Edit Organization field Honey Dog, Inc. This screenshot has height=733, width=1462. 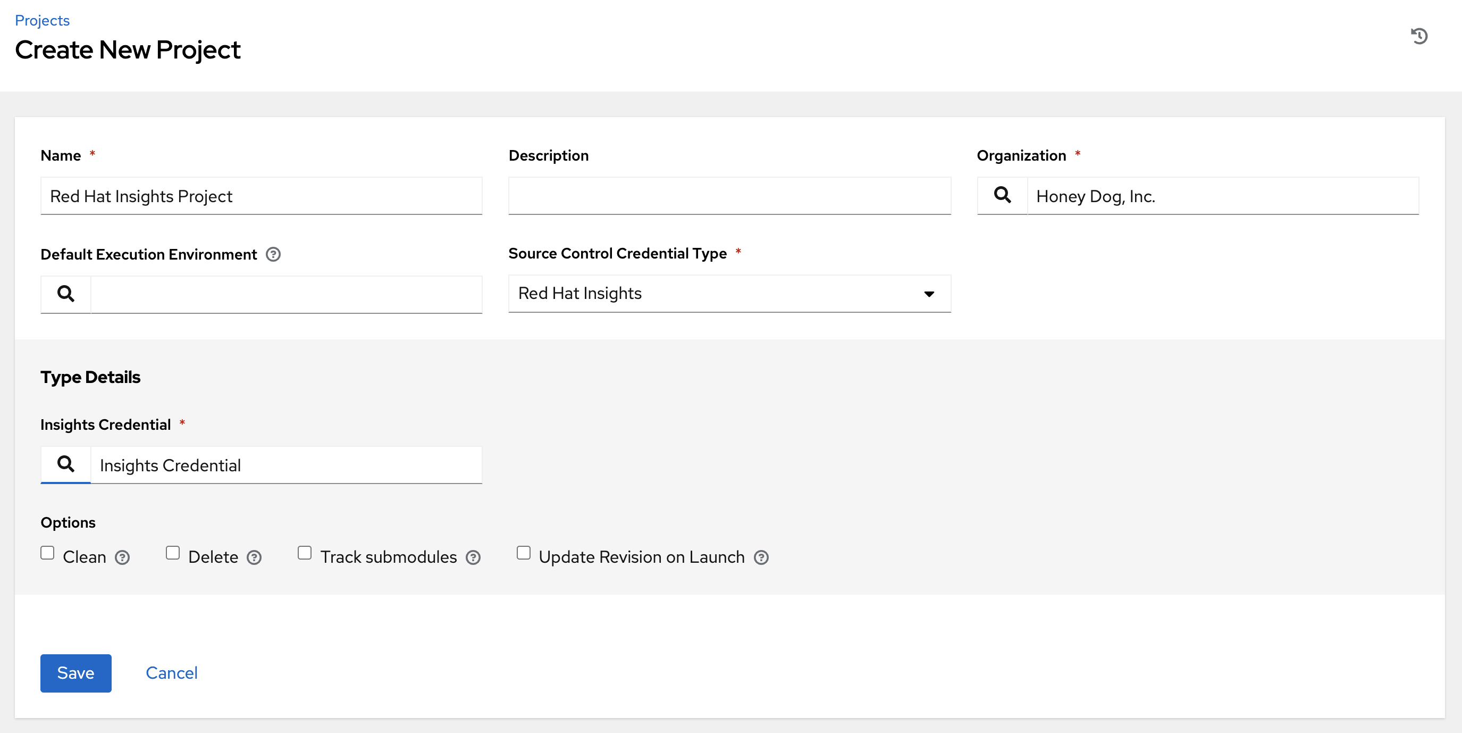[1223, 196]
